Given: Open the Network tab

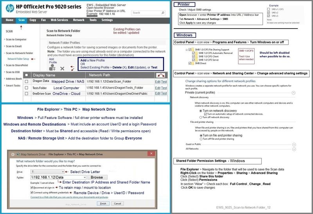Looking at the screenshot, I should (x=79, y=20).
